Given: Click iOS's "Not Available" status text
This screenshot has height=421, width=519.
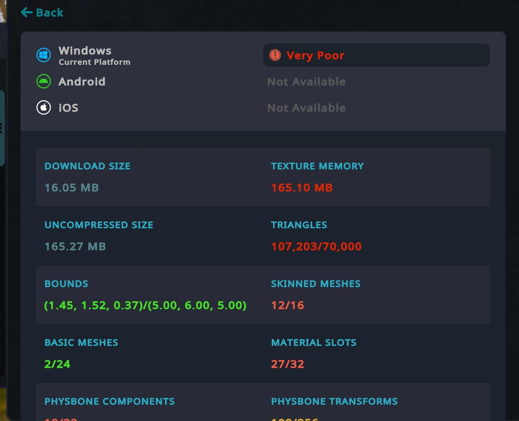Looking at the screenshot, I should (306, 108).
